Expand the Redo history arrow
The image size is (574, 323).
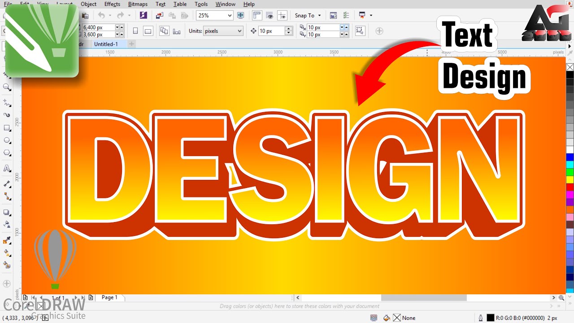(x=129, y=15)
